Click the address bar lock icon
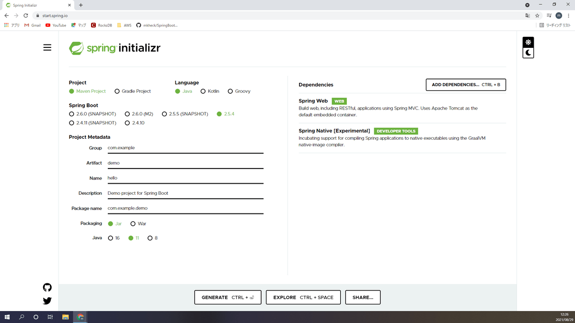Image resolution: width=575 pixels, height=323 pixels. point(37,15)
